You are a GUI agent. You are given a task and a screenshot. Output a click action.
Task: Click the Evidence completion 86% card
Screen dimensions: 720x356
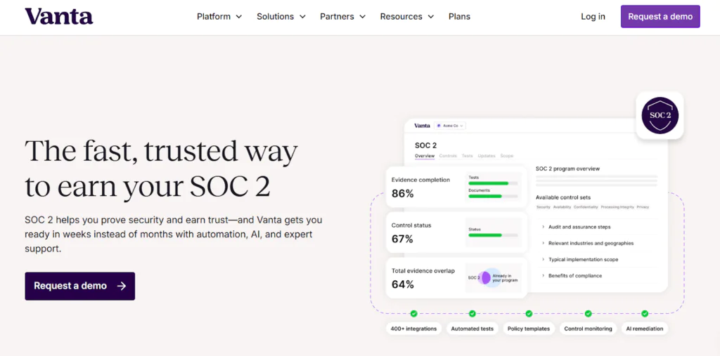tap(456, 187)
